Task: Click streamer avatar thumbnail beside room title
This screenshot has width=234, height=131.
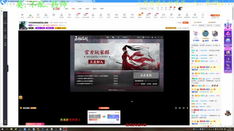Action: [23, 25]
